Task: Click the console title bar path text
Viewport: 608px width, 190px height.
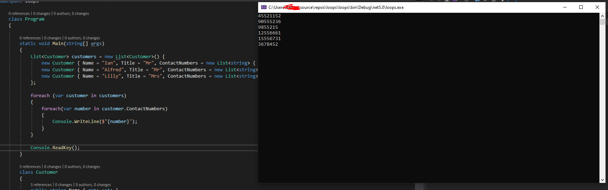Action: click(x=336, y=7)
